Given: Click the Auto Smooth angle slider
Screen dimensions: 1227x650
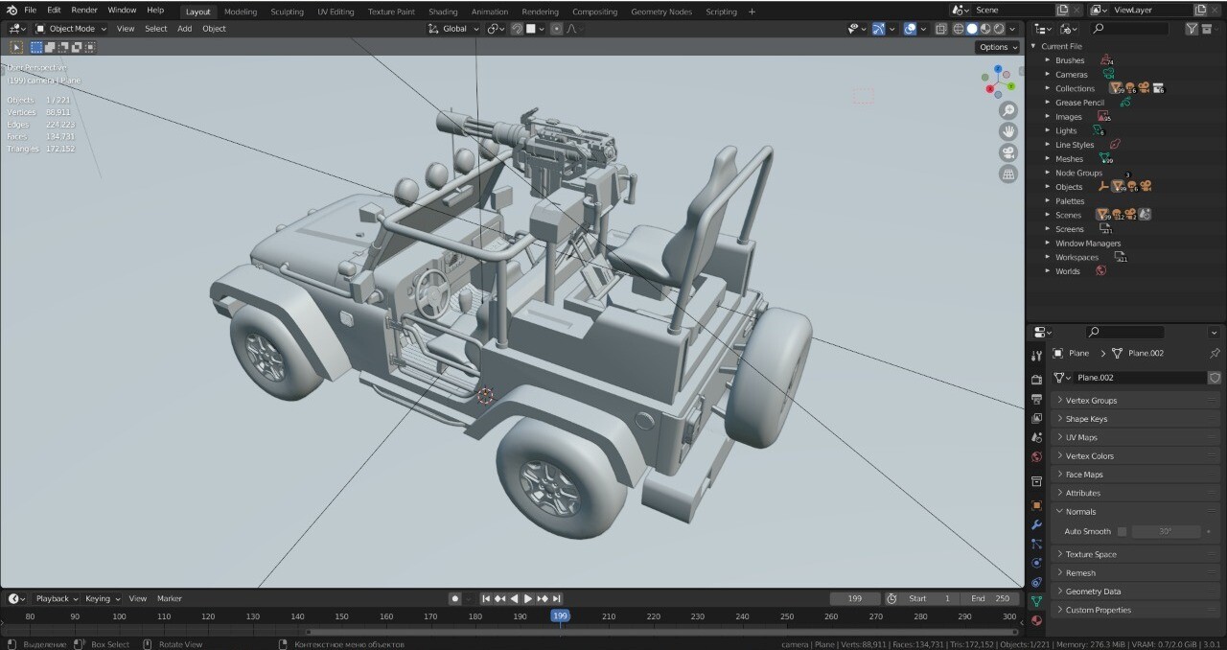Looking at the screenshot, I should (1167, 531).
